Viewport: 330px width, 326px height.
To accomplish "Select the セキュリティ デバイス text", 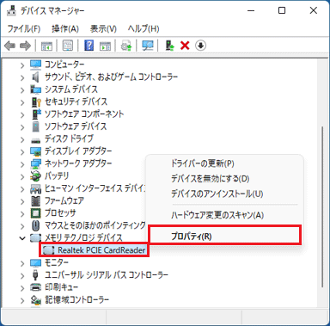I will click(76, 101).
